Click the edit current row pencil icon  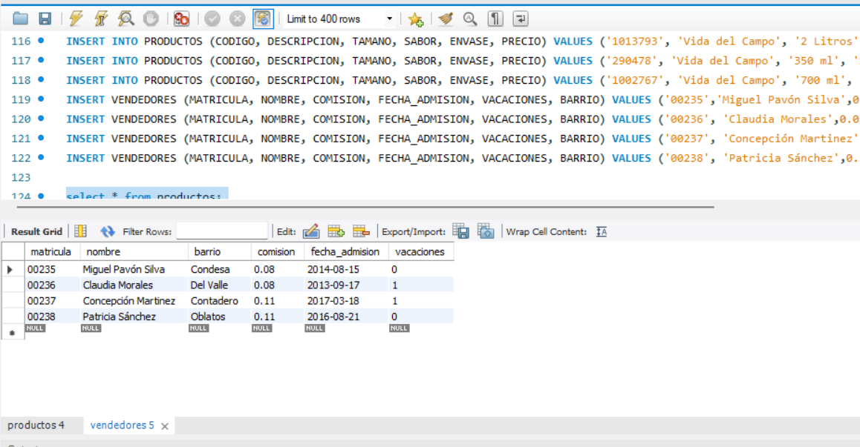(x=311, y=231)
